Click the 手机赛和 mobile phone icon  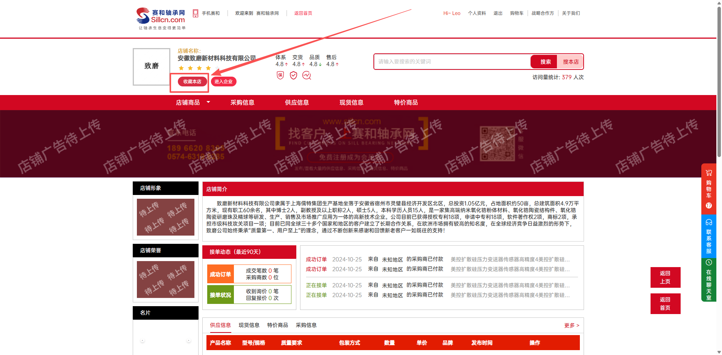tap(196, 13)
